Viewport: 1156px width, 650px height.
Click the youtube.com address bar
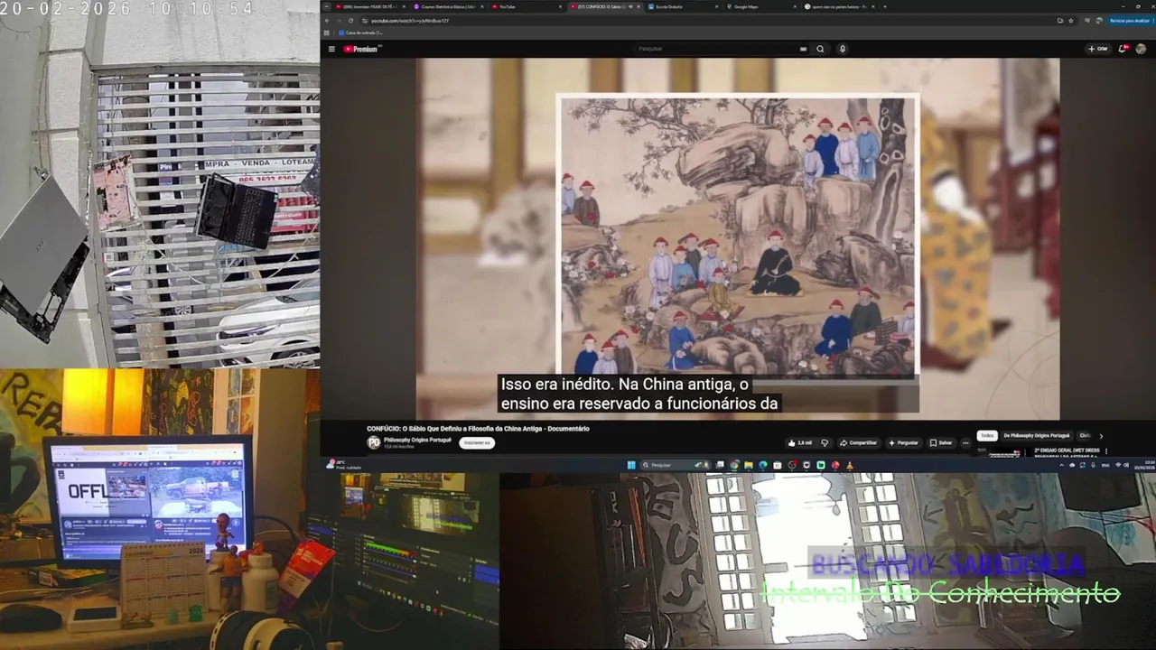(x=704, y=21)
